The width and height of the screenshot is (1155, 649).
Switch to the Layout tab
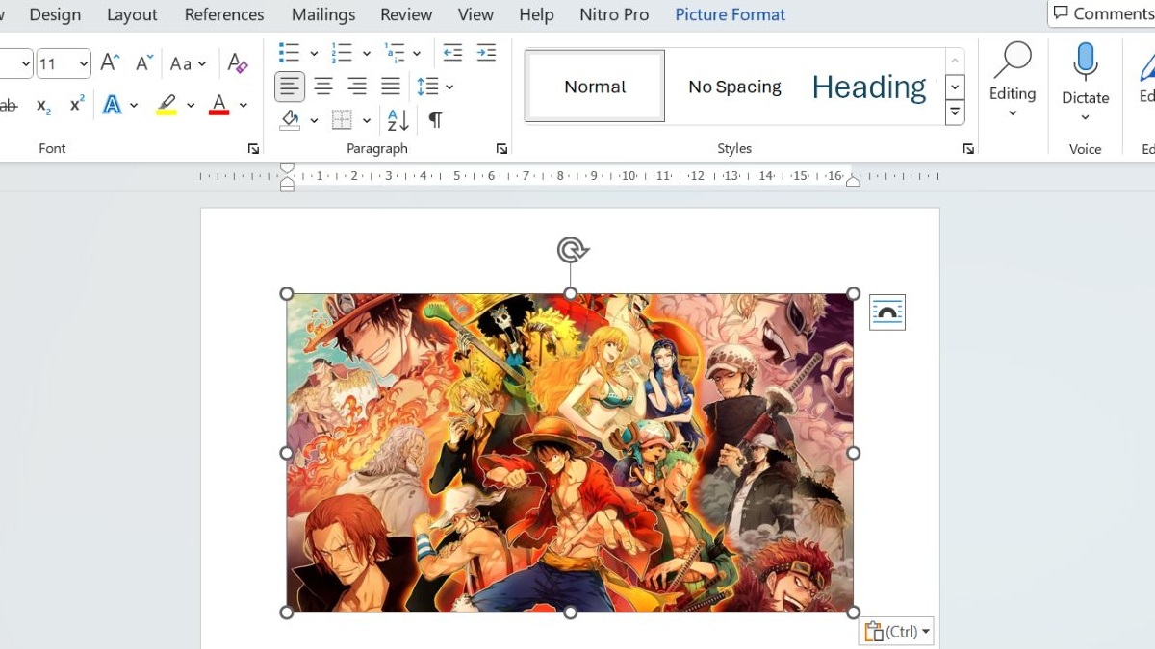pyautogui.click(x=132, y=14)
